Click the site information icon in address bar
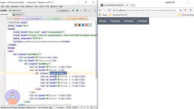The image size is (194, 109). 114,10
